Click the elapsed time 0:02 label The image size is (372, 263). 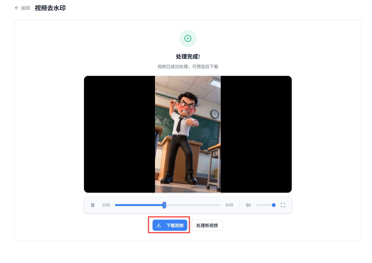(x=106, y=205)
